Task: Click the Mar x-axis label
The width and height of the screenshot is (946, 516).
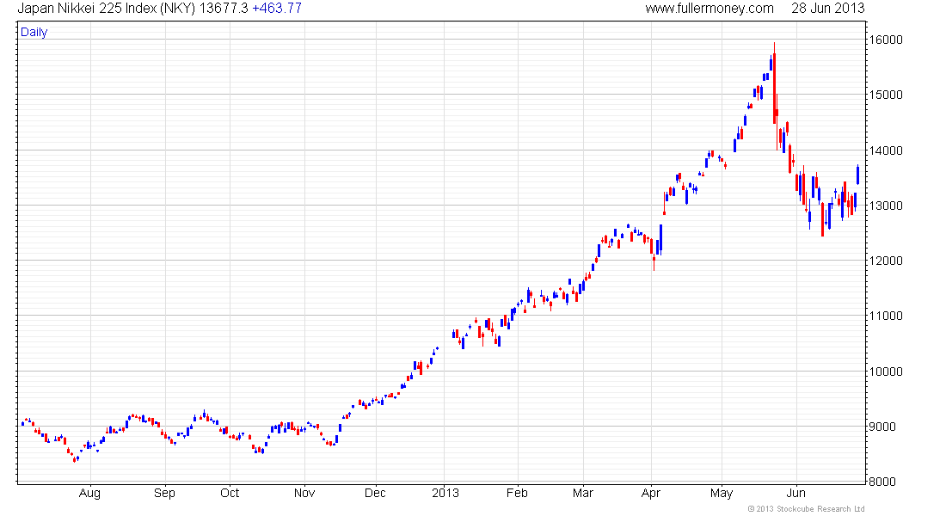Action: coord(583,493)
